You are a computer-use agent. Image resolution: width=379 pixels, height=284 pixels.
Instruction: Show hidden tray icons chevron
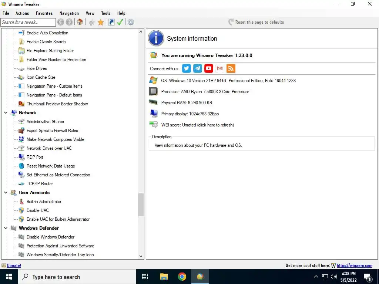coord(316,277)
